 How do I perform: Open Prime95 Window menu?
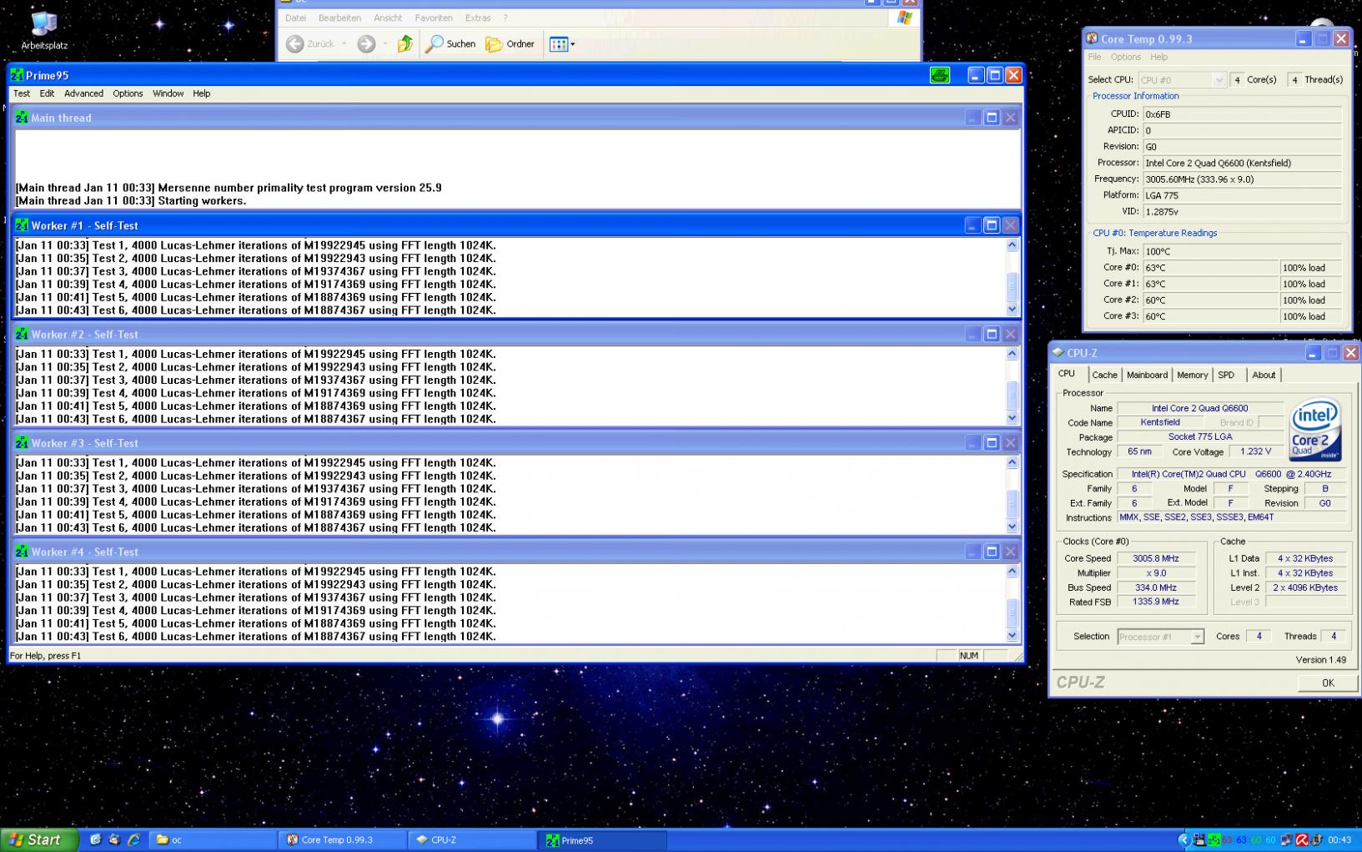168,93
